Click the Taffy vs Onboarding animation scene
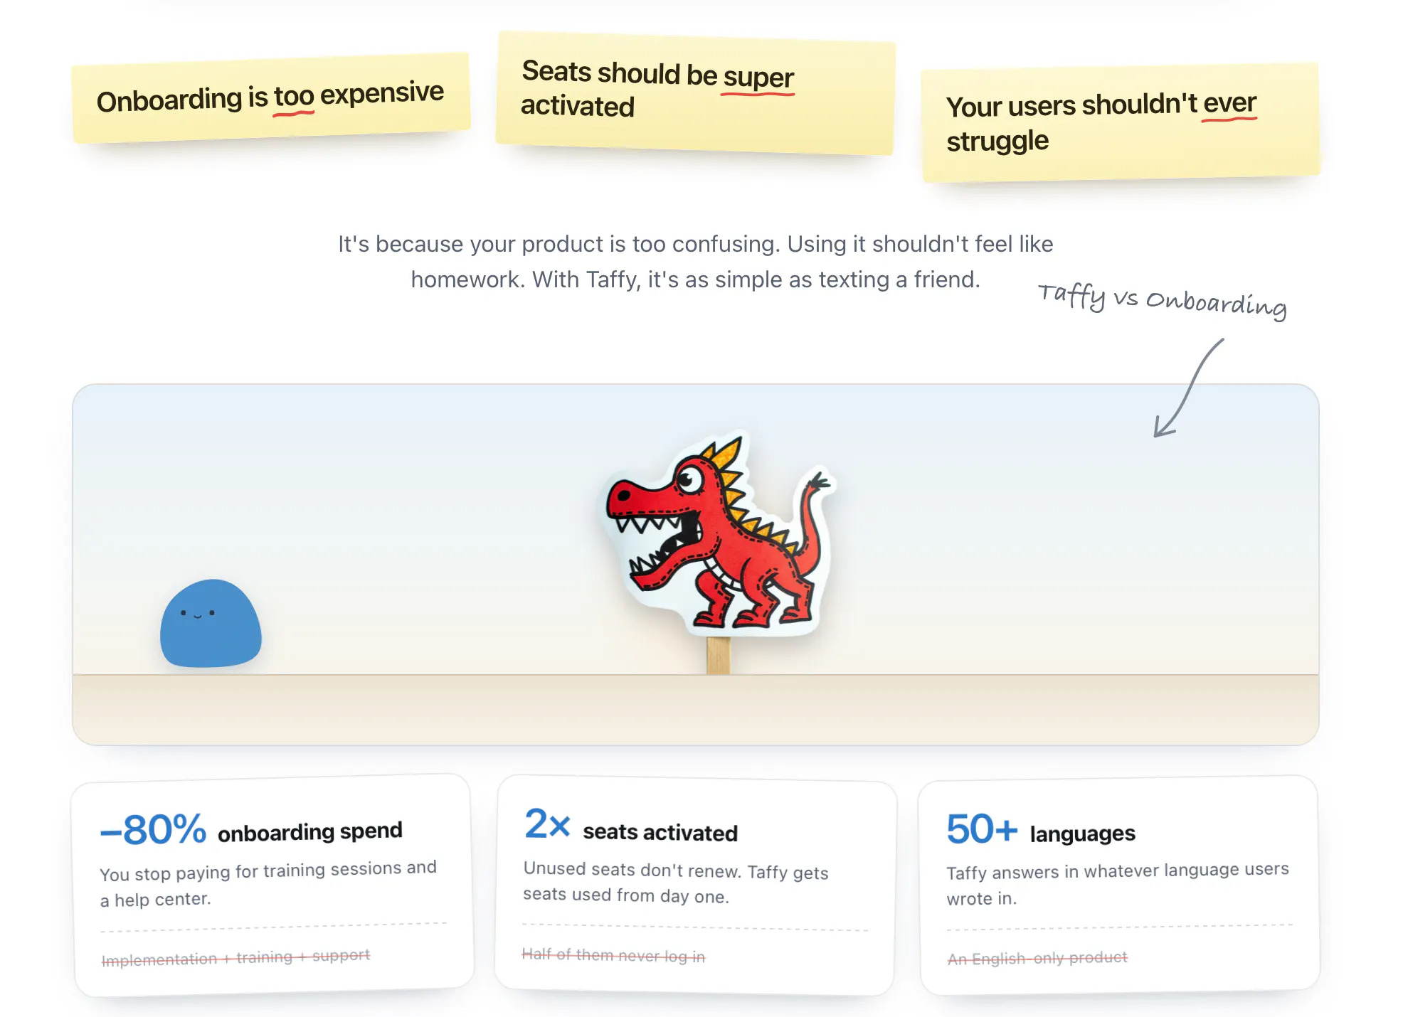1403x1017 pixels. (695, 565)
